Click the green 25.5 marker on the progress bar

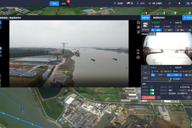(x=181, y=81)
